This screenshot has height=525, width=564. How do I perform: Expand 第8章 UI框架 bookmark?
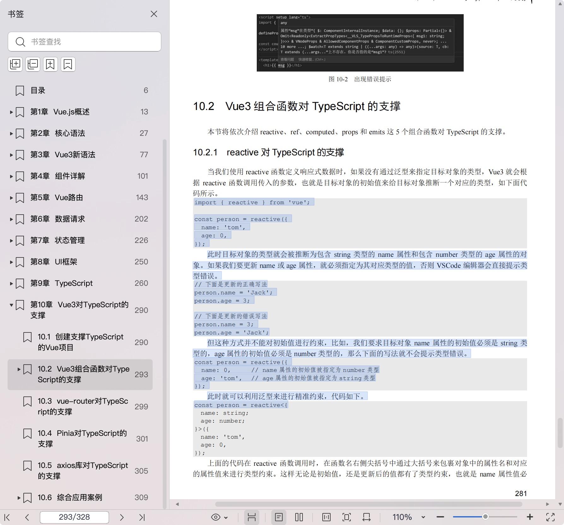[x=11, y=262]
